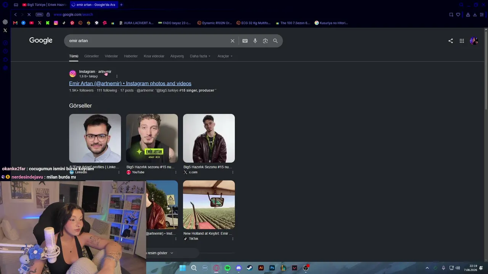Viewport: 488px width, 274px height.
Task: Open the 'Dynamic R102N Or...' bookmark
Action: 215,23
